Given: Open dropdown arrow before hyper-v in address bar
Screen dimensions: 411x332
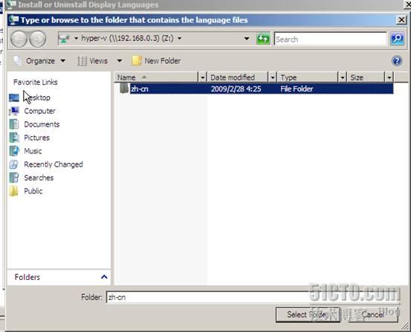Looking at the screenshot, I should (76, 39).
